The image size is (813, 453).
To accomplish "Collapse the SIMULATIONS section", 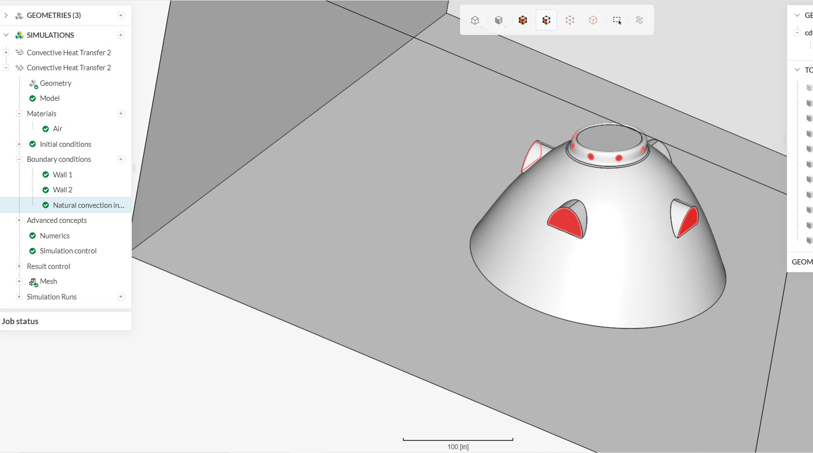I will coord(6,35).
